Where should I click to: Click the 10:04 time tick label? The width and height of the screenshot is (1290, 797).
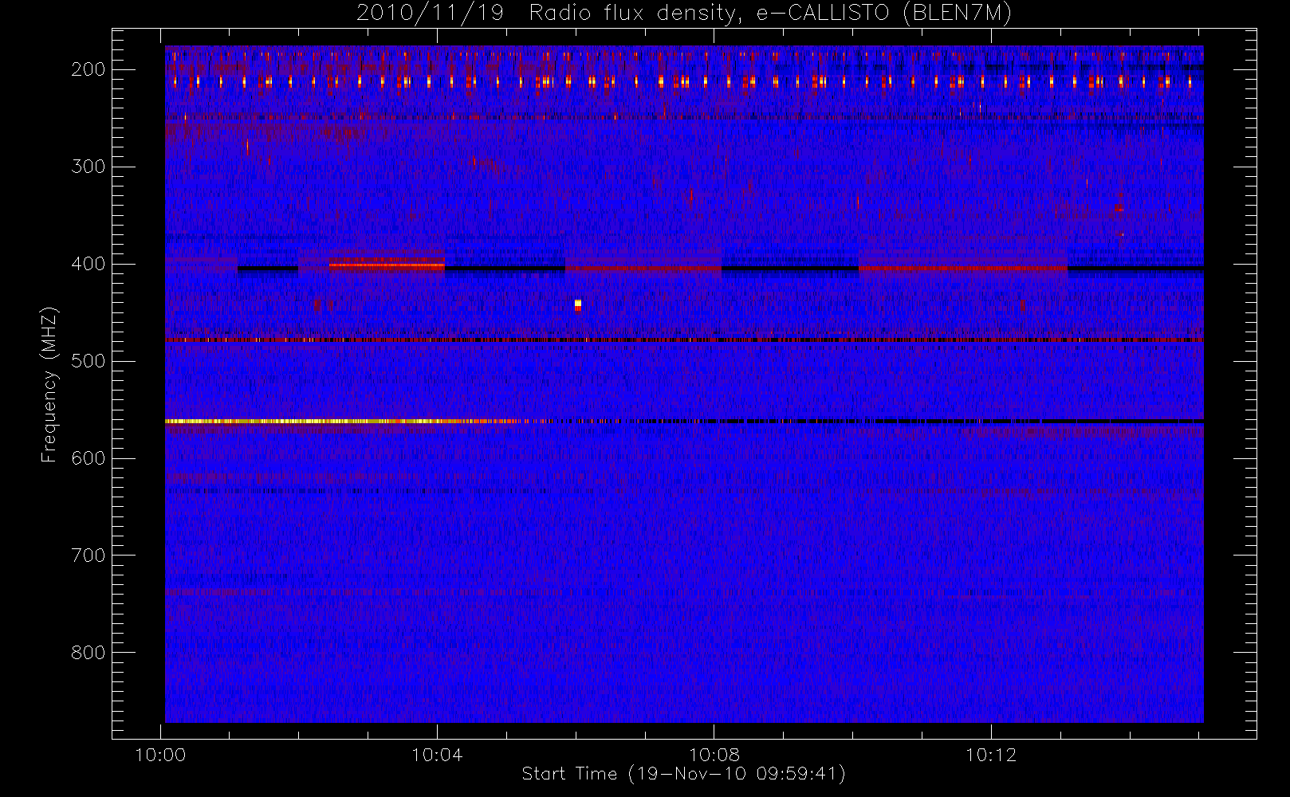click(x=437, y=755)
